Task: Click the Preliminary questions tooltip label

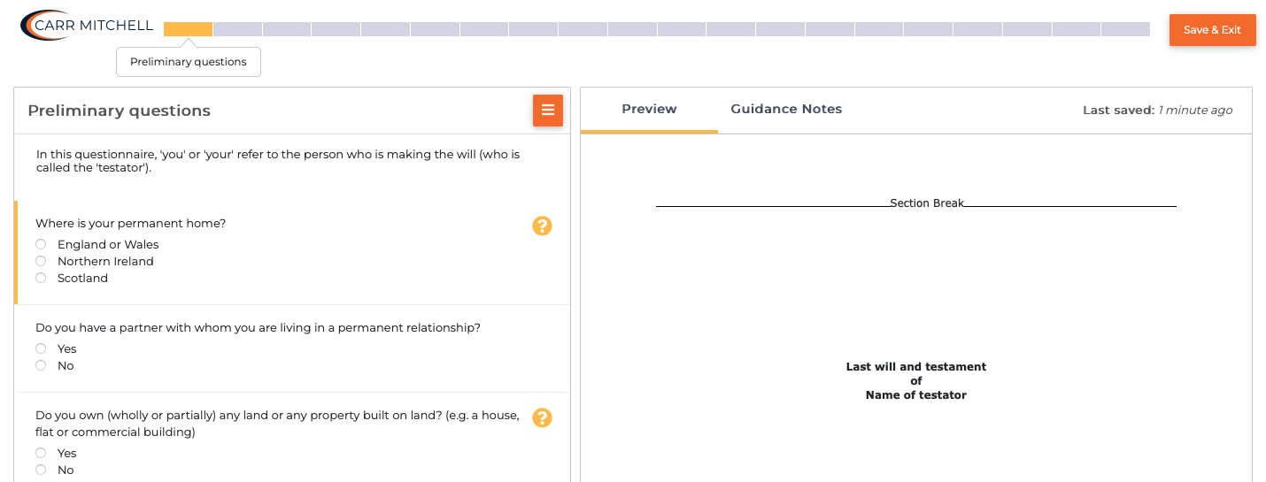Action: (x=189, y=62)
